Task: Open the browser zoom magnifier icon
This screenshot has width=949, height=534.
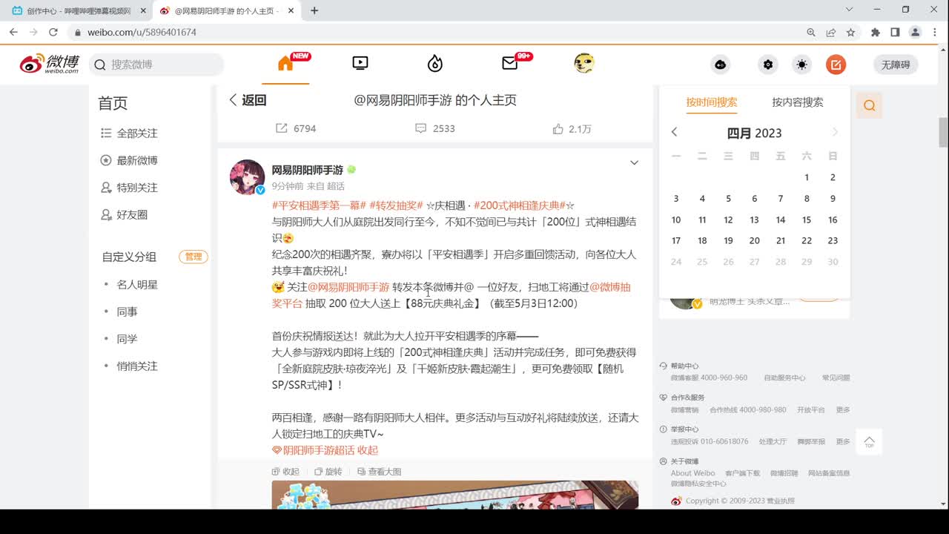Action: [811, 32]
